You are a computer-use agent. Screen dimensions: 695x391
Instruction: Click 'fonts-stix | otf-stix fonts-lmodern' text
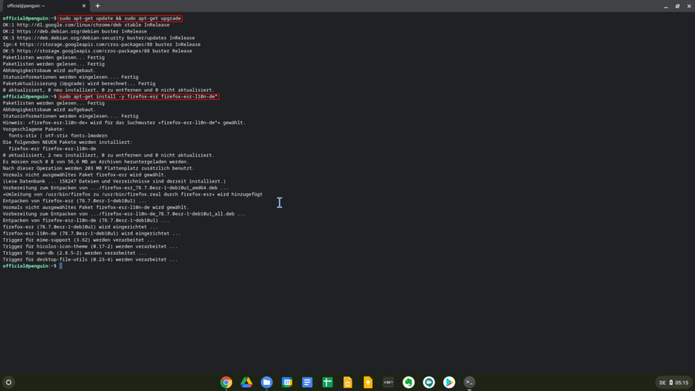58,136
